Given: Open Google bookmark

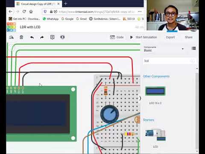Looking at the screenshot, I should coord(67,19).
